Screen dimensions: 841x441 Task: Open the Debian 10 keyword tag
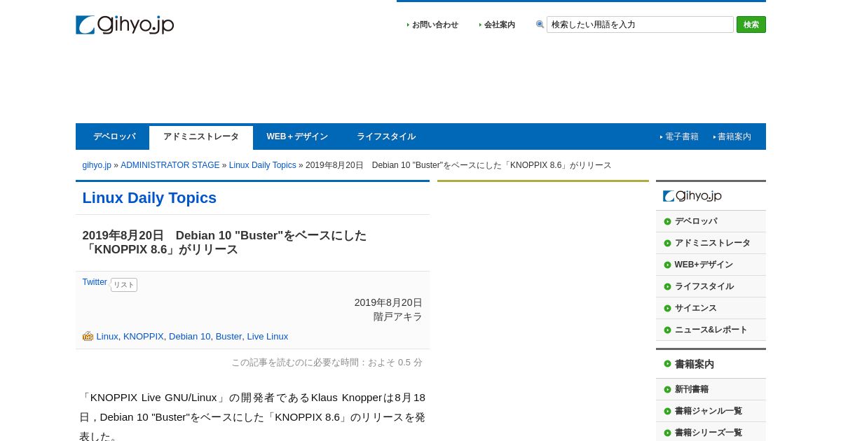coord(189,337)
